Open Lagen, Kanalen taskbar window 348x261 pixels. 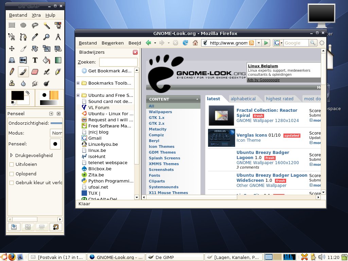pos(233,257)
